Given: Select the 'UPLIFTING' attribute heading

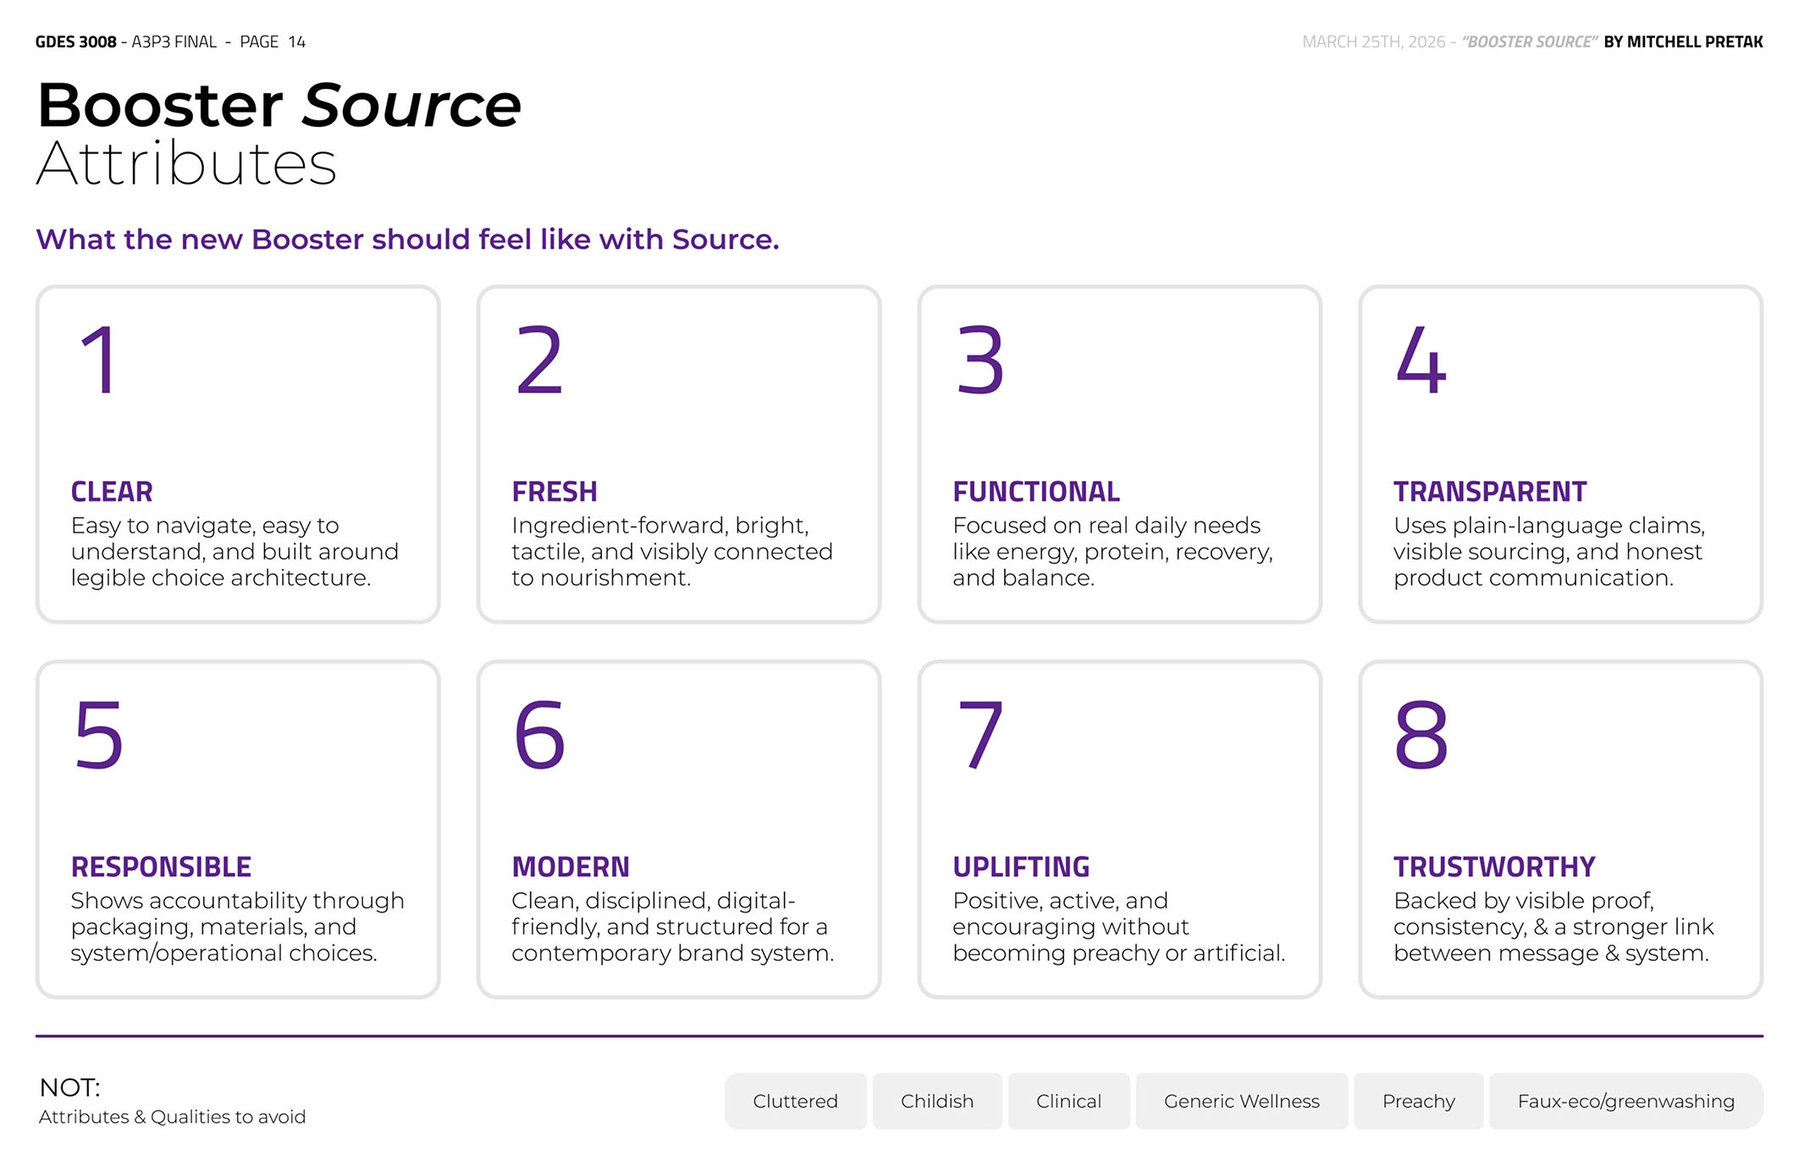Looking at the screenshot, I should (x=1021, y=867).
